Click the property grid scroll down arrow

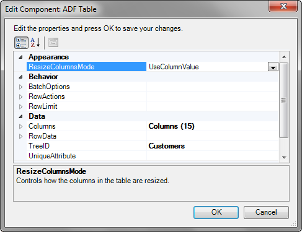point(284,158)
